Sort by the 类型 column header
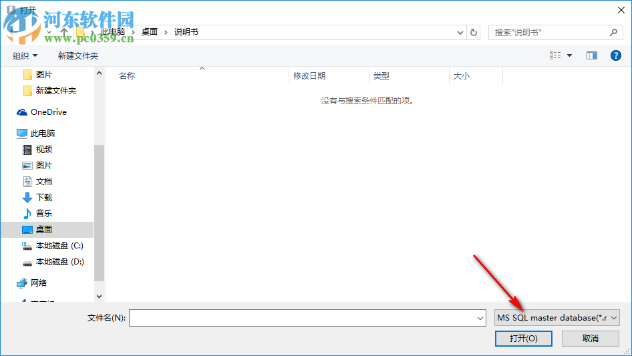Screen dimensions: 632x356 click(x=381, y=75)
